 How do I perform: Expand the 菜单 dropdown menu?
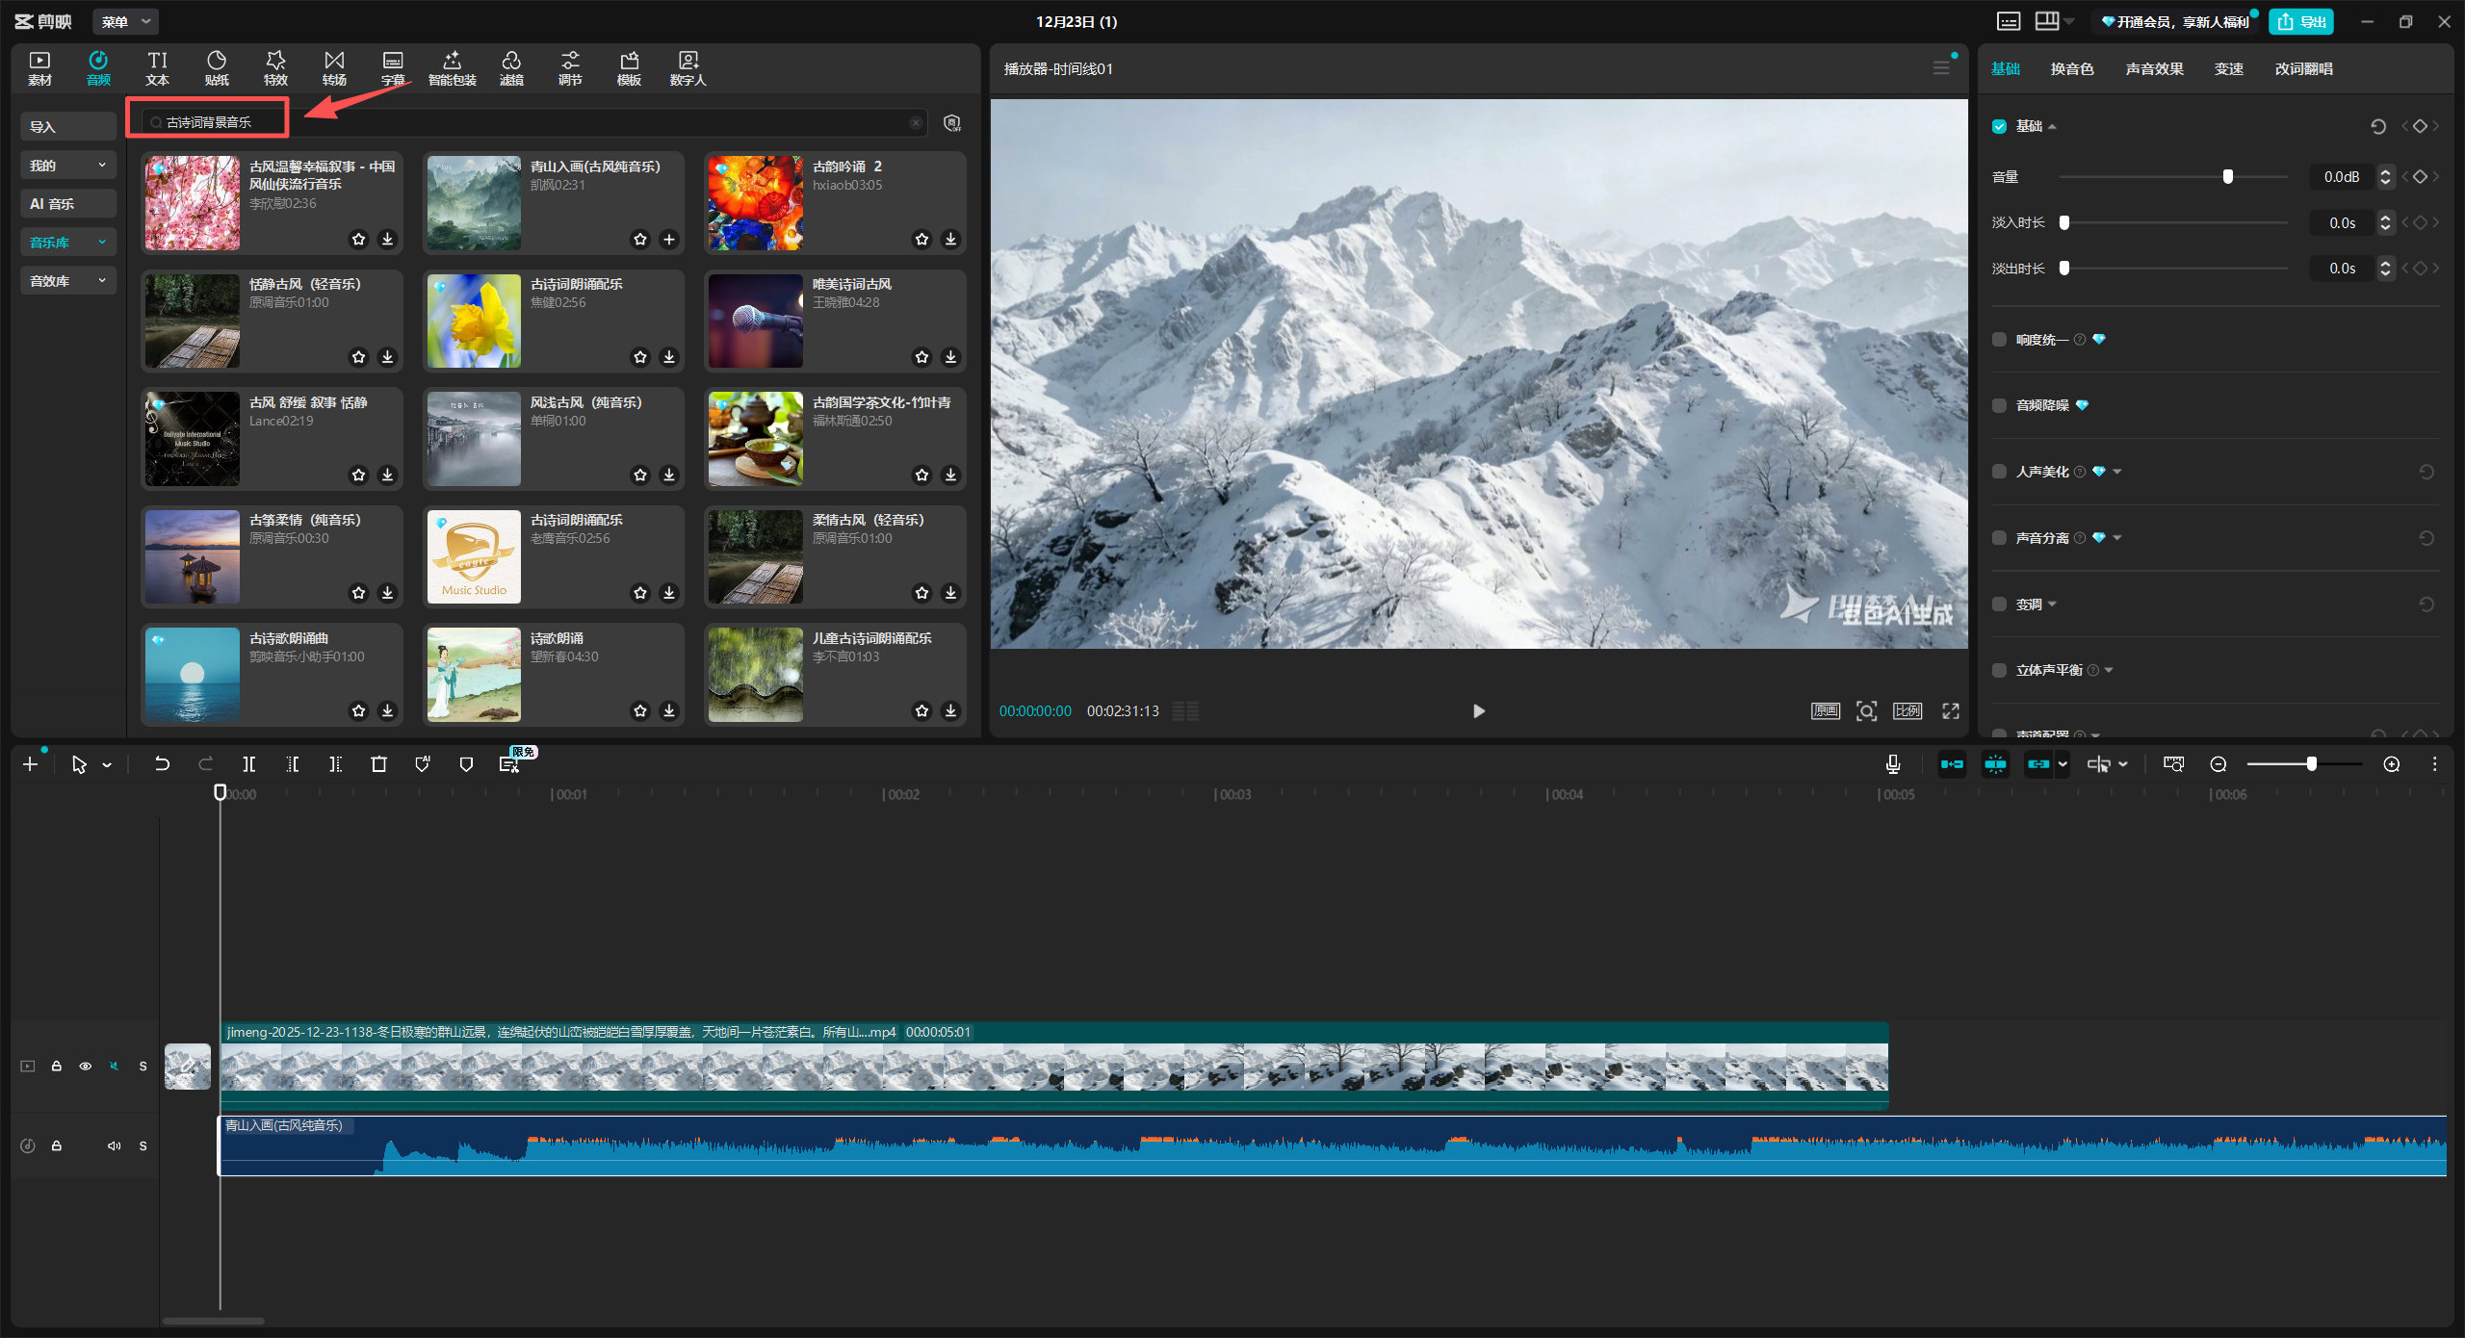[126, 21]
